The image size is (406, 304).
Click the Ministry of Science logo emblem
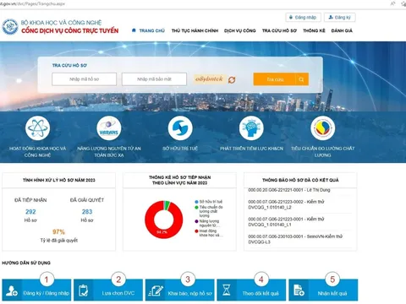(x=10, y=27)
